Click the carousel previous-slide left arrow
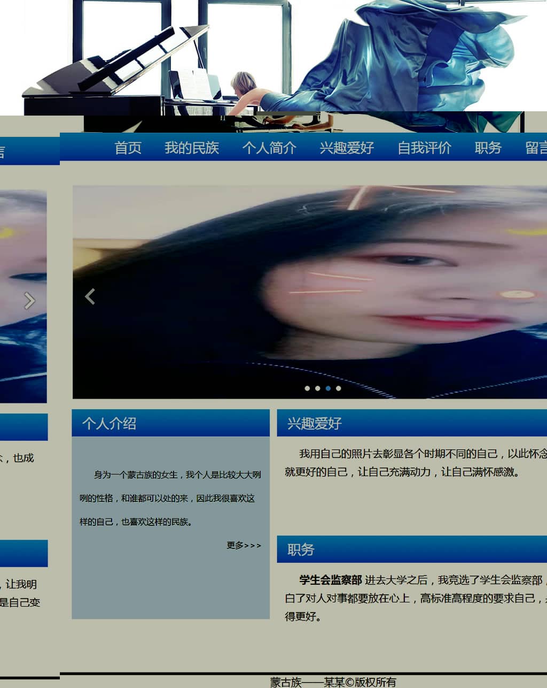The width and height of the screenshot is (547, 688). pos(90,296)
